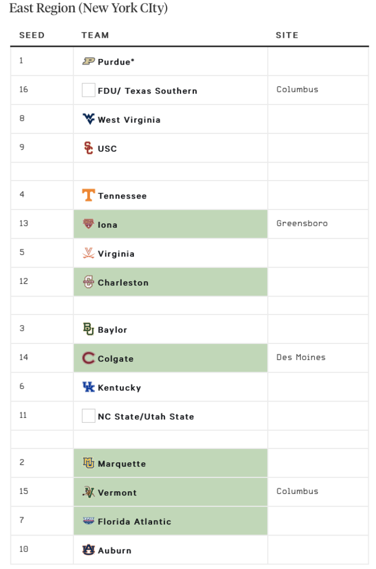The image size is (376, 569).
Task: Click the Iona team logo
Action: [88, 223]
